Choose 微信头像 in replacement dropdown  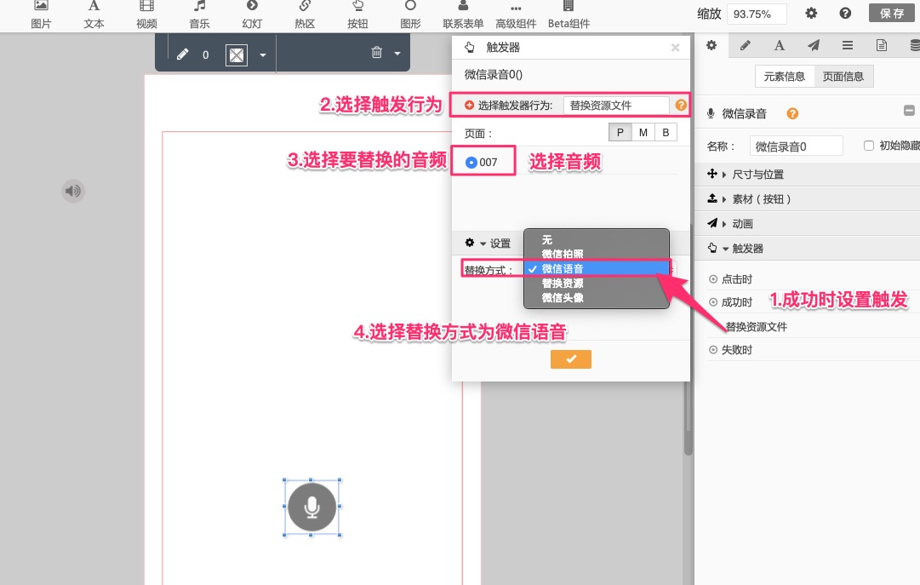pos(563,297)
